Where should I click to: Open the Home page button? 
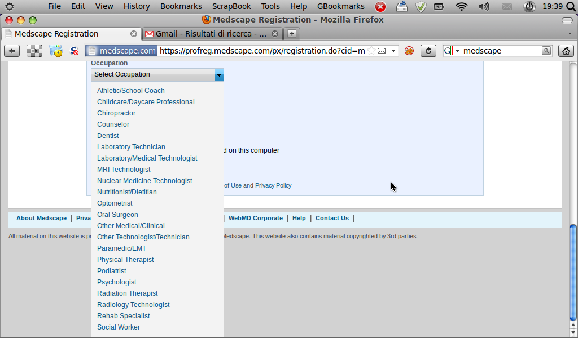[x=566, y=51]
